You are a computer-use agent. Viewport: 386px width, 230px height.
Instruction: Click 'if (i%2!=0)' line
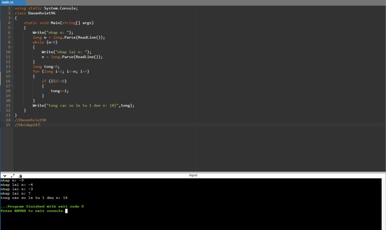point(54,81)
